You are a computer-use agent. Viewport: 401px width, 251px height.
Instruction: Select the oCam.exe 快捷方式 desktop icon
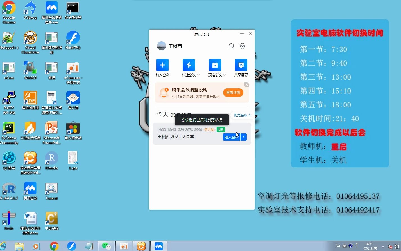tap(73, 73)
